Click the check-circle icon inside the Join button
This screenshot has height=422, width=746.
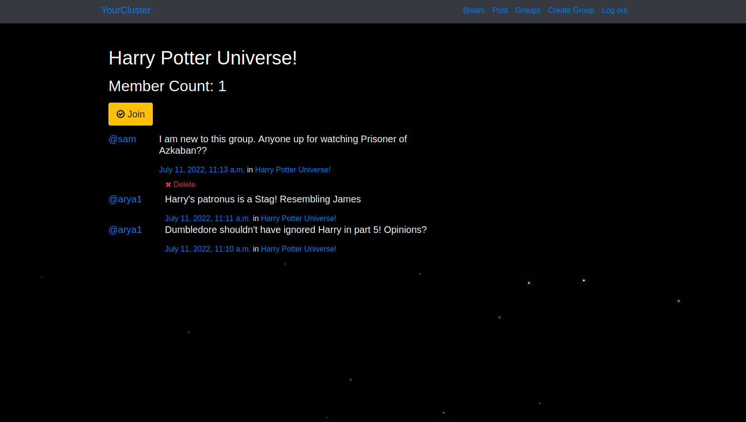pyautogui.click(x=120, y=114)
